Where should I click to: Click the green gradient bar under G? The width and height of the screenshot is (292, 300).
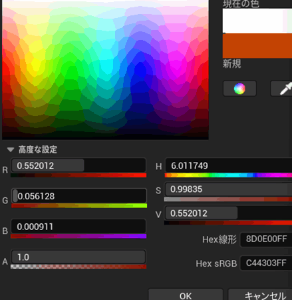click(79, 205)
